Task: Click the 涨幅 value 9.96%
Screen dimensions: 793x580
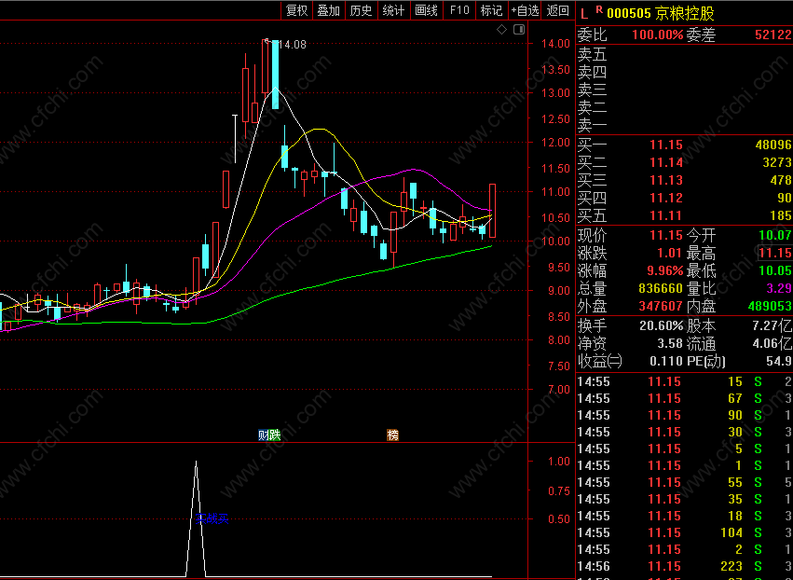Action: [666, 270]
